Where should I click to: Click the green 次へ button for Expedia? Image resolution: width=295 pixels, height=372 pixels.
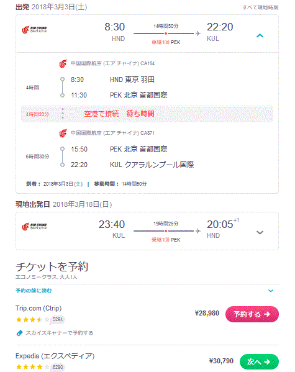(259, 361)
